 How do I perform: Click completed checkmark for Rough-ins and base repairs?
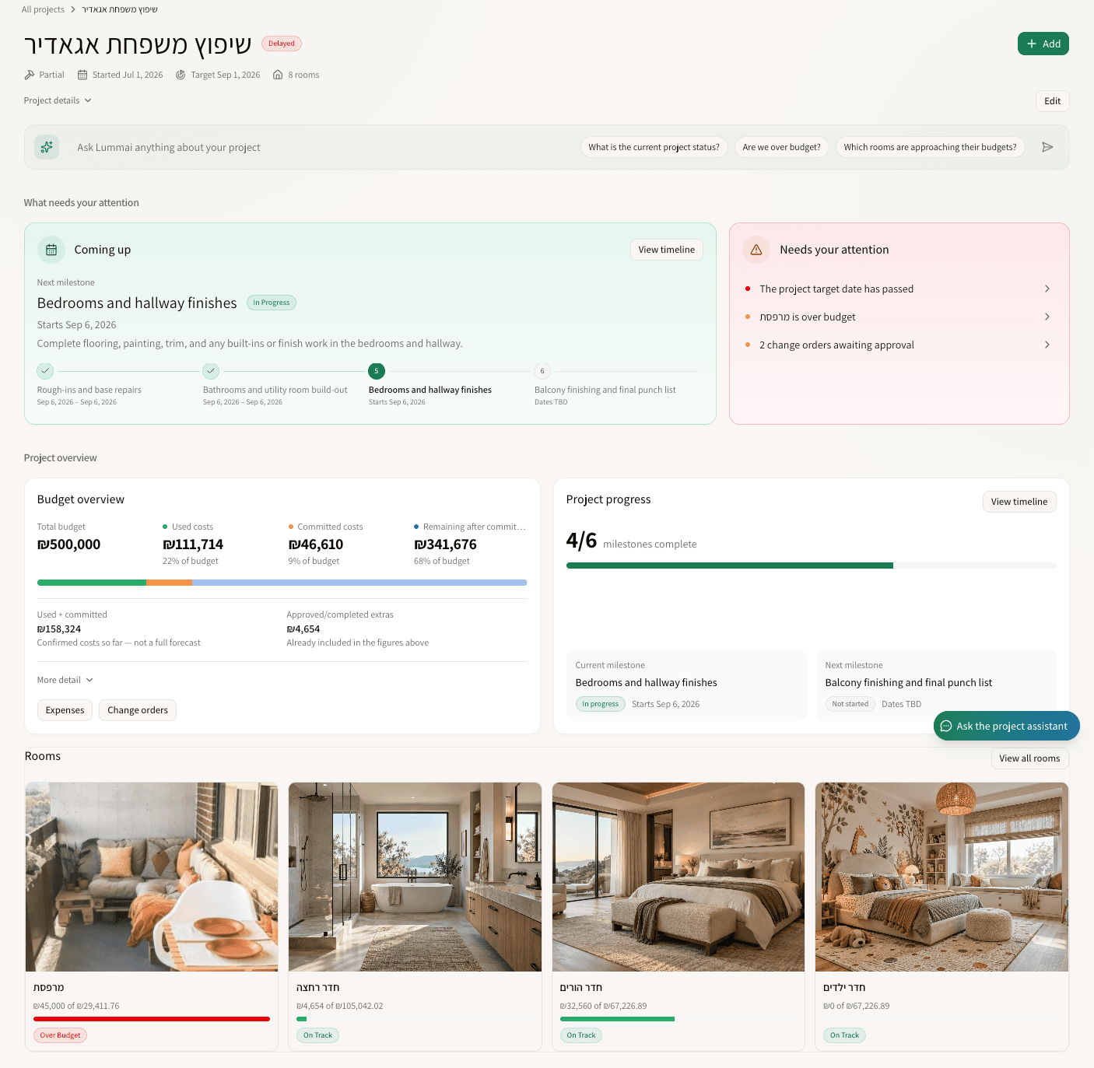click(45, 371)
